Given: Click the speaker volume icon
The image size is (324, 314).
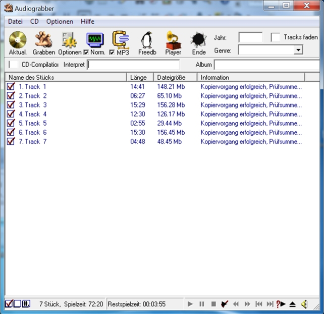Looking at the screenshot, I should 304,304.
